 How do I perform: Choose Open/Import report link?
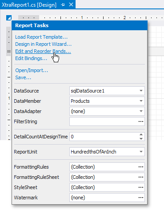(x=32, y=70)
